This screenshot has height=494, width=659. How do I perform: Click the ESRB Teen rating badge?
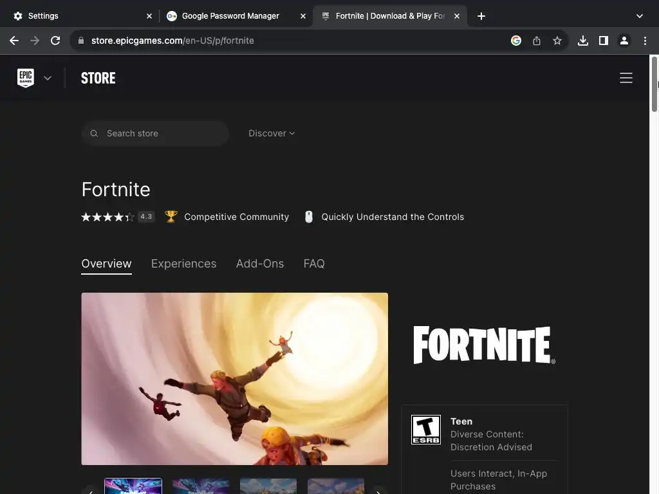(426, 429)
